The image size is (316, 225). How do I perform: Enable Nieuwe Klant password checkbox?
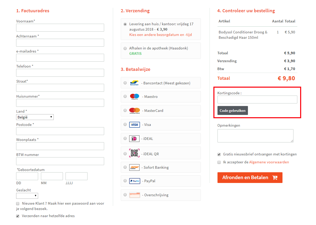point(18,204)
